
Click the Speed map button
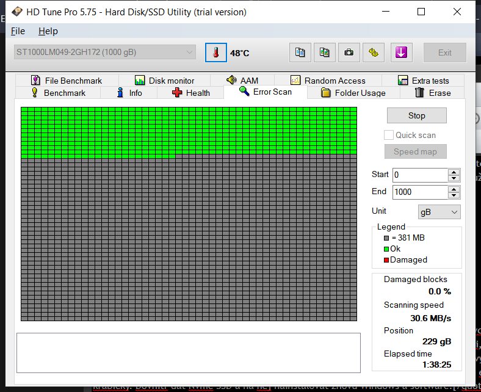[x=415, y=151]
